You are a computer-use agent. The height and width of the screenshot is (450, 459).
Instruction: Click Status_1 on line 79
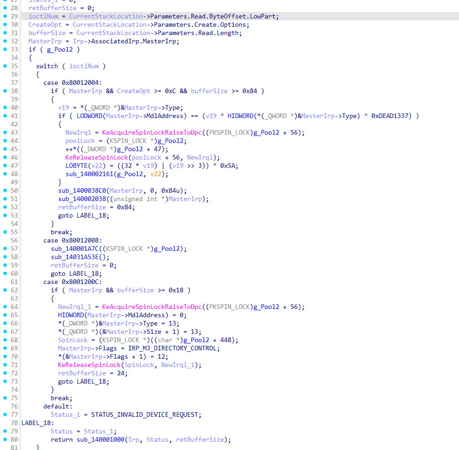pyautogui.click(x=98, y=432)
